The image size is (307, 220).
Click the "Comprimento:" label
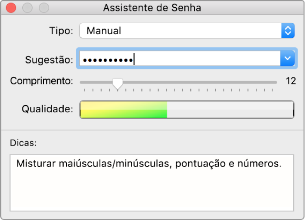click(x=42, y=81)
